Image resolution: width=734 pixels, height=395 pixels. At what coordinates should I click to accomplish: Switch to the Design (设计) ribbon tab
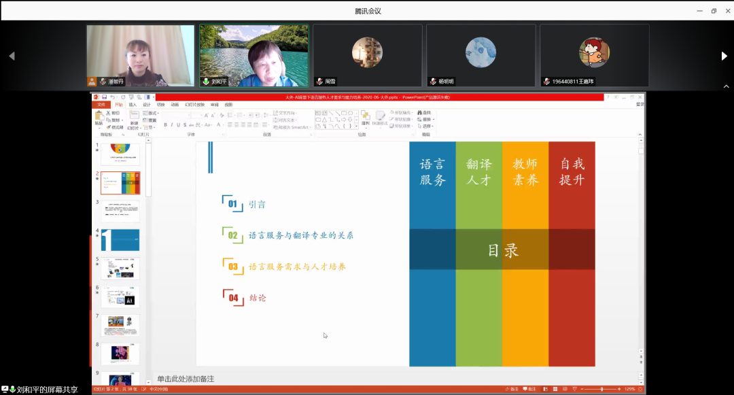pyautogui.click(x=146, y=105)
